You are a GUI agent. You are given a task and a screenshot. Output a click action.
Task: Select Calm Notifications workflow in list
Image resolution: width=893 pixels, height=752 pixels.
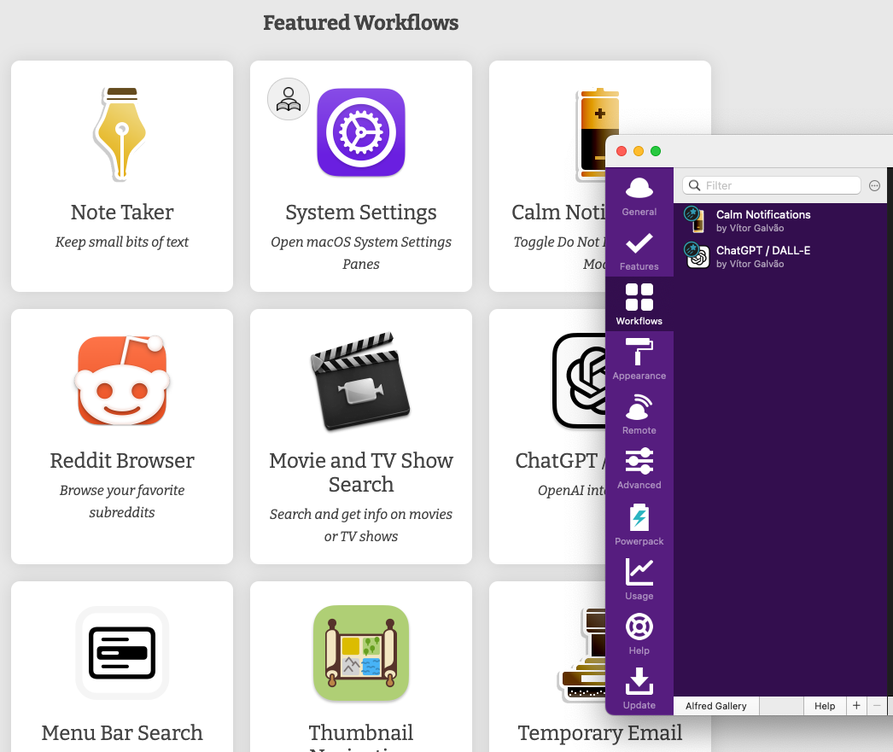[x=762, y=220]
